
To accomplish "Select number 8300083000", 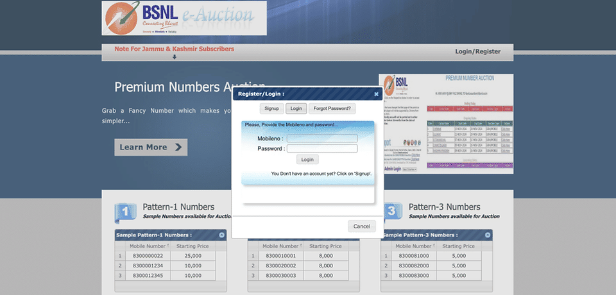I will [x=414, y=275].
